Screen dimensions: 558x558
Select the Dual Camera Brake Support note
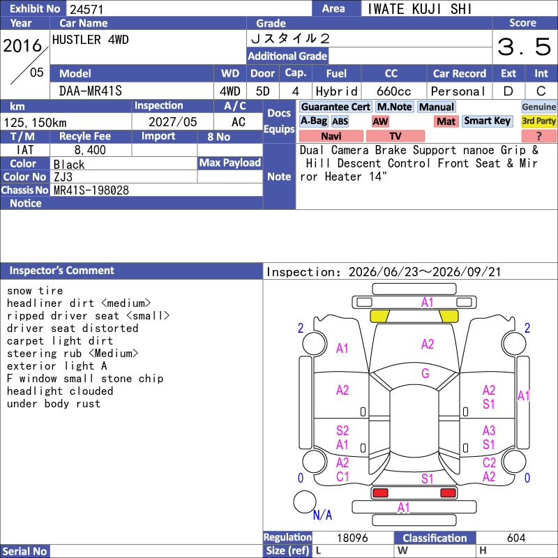[377, 150]
